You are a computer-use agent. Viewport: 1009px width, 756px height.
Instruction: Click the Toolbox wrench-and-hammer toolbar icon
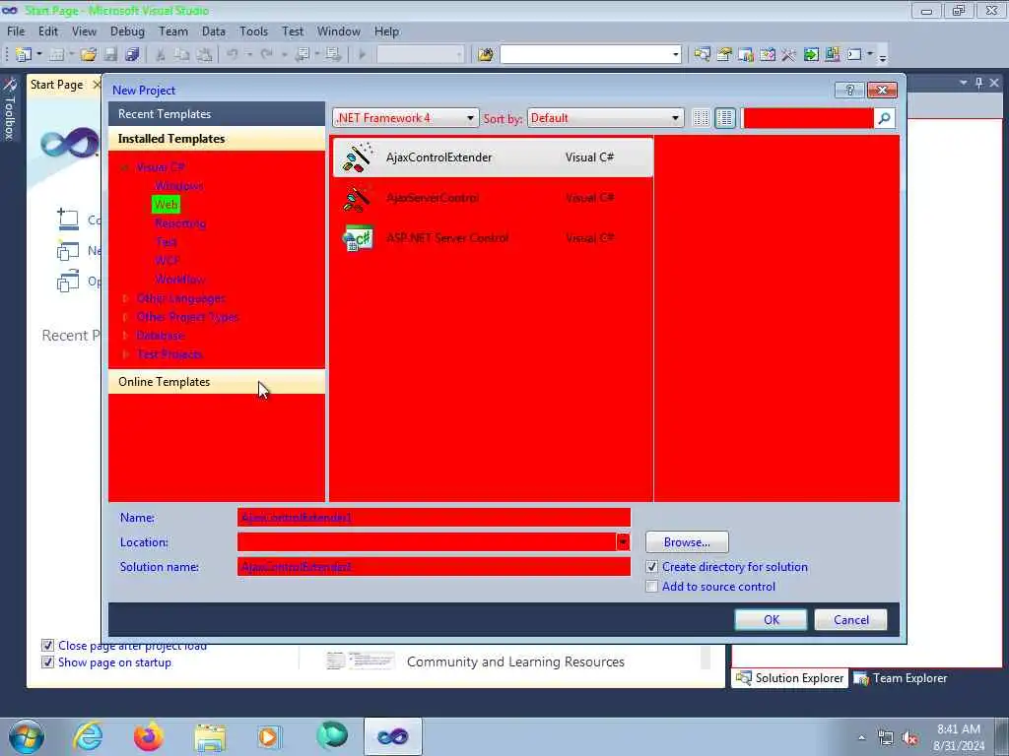coord(789,55)
